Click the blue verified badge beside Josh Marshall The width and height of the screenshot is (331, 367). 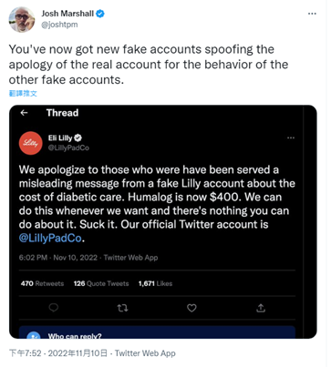[x=100, y=14]
